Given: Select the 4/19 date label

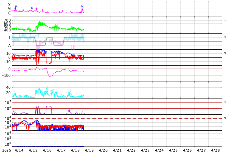Looking at the screenshot, I should tap(89, 150).
